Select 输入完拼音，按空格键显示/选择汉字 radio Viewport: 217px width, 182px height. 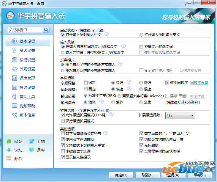[x=63, y=53]
